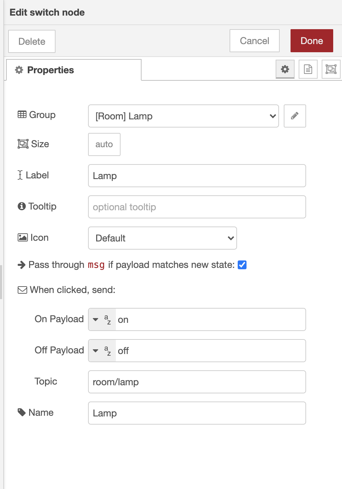This screenshot has height=489, width=342.
Task: Open the node description document icon
Action: click(x=308, y=69)
